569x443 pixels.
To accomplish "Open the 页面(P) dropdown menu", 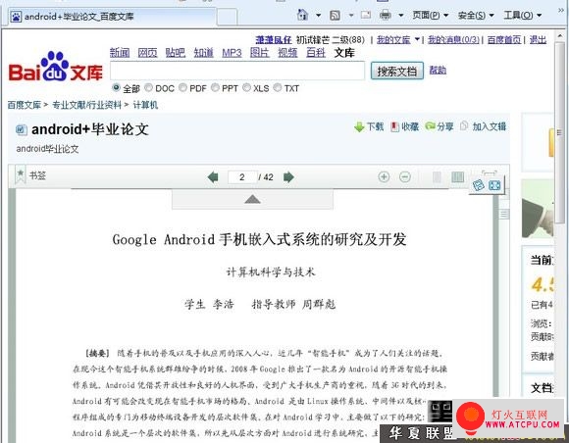I will [431, 16].
